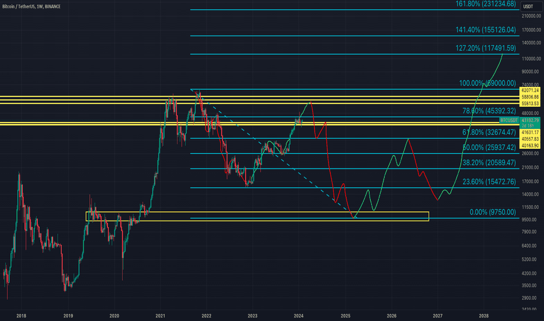Click the 2027 time axis label
The image size is (544, 321).
[438, 316]
